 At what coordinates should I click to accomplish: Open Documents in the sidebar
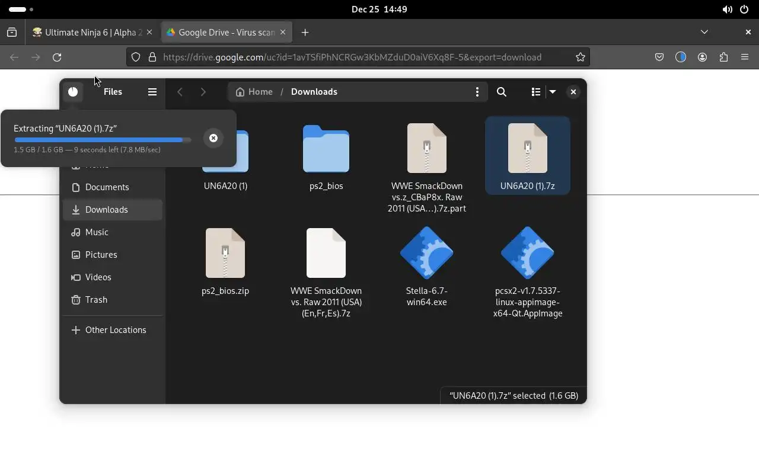pos(113,187)
